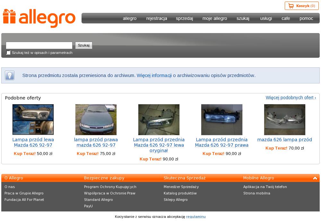
Task: Open the sprzedaj menu item
Action: 185,18
